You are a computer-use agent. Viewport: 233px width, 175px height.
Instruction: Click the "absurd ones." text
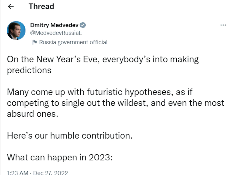32,114
